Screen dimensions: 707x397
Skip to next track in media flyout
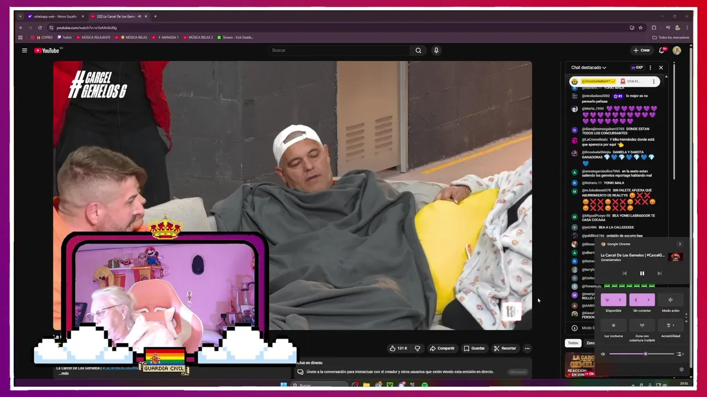[659, 273]
